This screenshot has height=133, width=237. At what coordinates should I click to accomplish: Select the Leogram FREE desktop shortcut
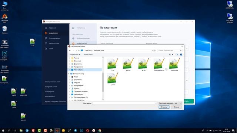(x=4, y=18)
